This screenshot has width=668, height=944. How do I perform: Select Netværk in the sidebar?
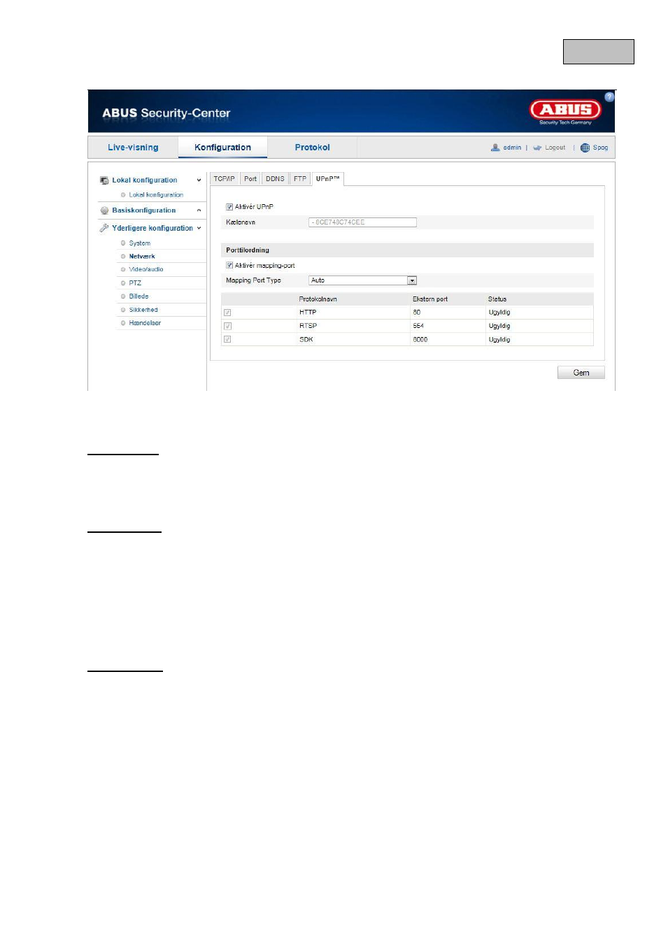[142, 257]
